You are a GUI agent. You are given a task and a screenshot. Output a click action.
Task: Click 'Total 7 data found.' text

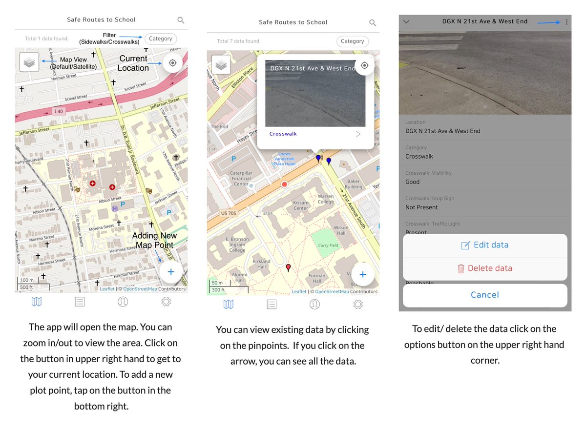pos(239,41)
